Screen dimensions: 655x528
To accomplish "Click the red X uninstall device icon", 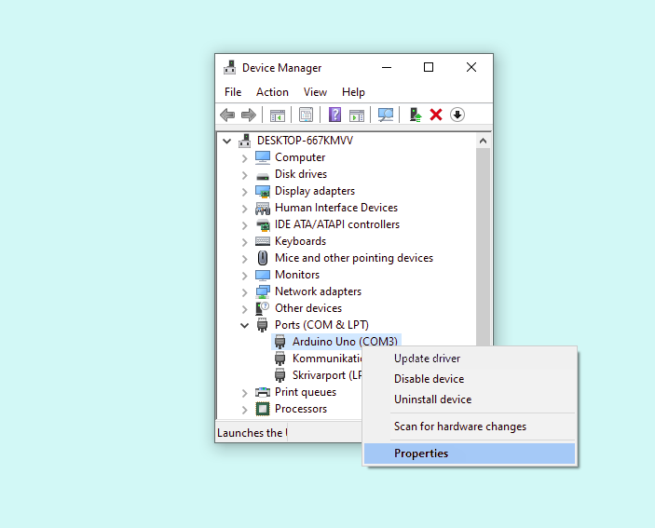I will coord(436,115).
